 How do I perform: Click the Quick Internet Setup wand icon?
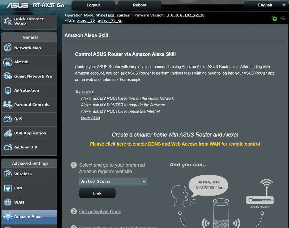click(8, 21)
